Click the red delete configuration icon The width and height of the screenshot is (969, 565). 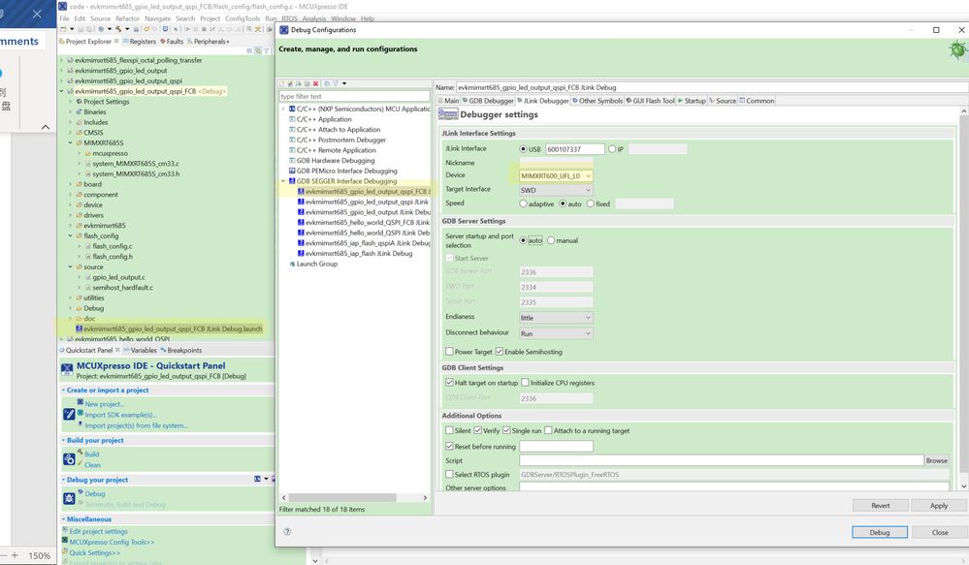click(316, 83)
